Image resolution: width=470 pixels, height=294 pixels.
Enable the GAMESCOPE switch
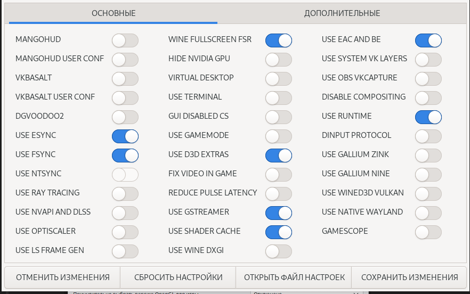428,232
